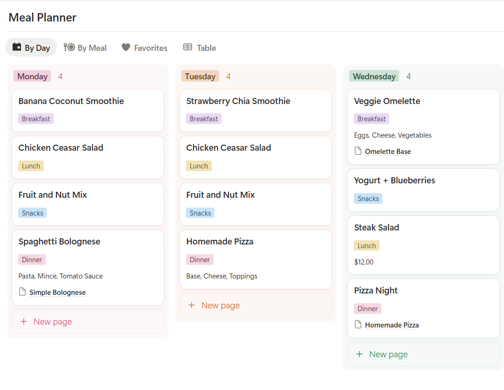Click the grid icon beside Table
This screenshot has width=504, height=390.
[187, 47]
